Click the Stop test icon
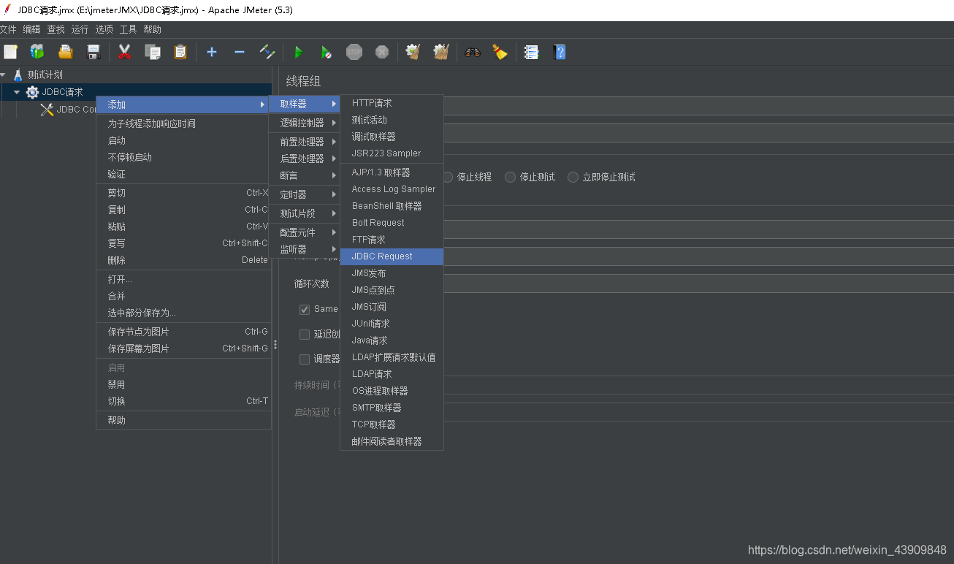Viewport: 954px width, 564px height. coord(354,52)
